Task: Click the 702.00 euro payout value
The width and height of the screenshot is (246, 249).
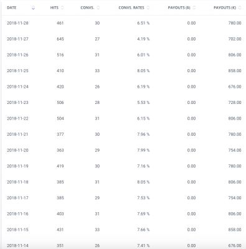Action: click(235, 39)
